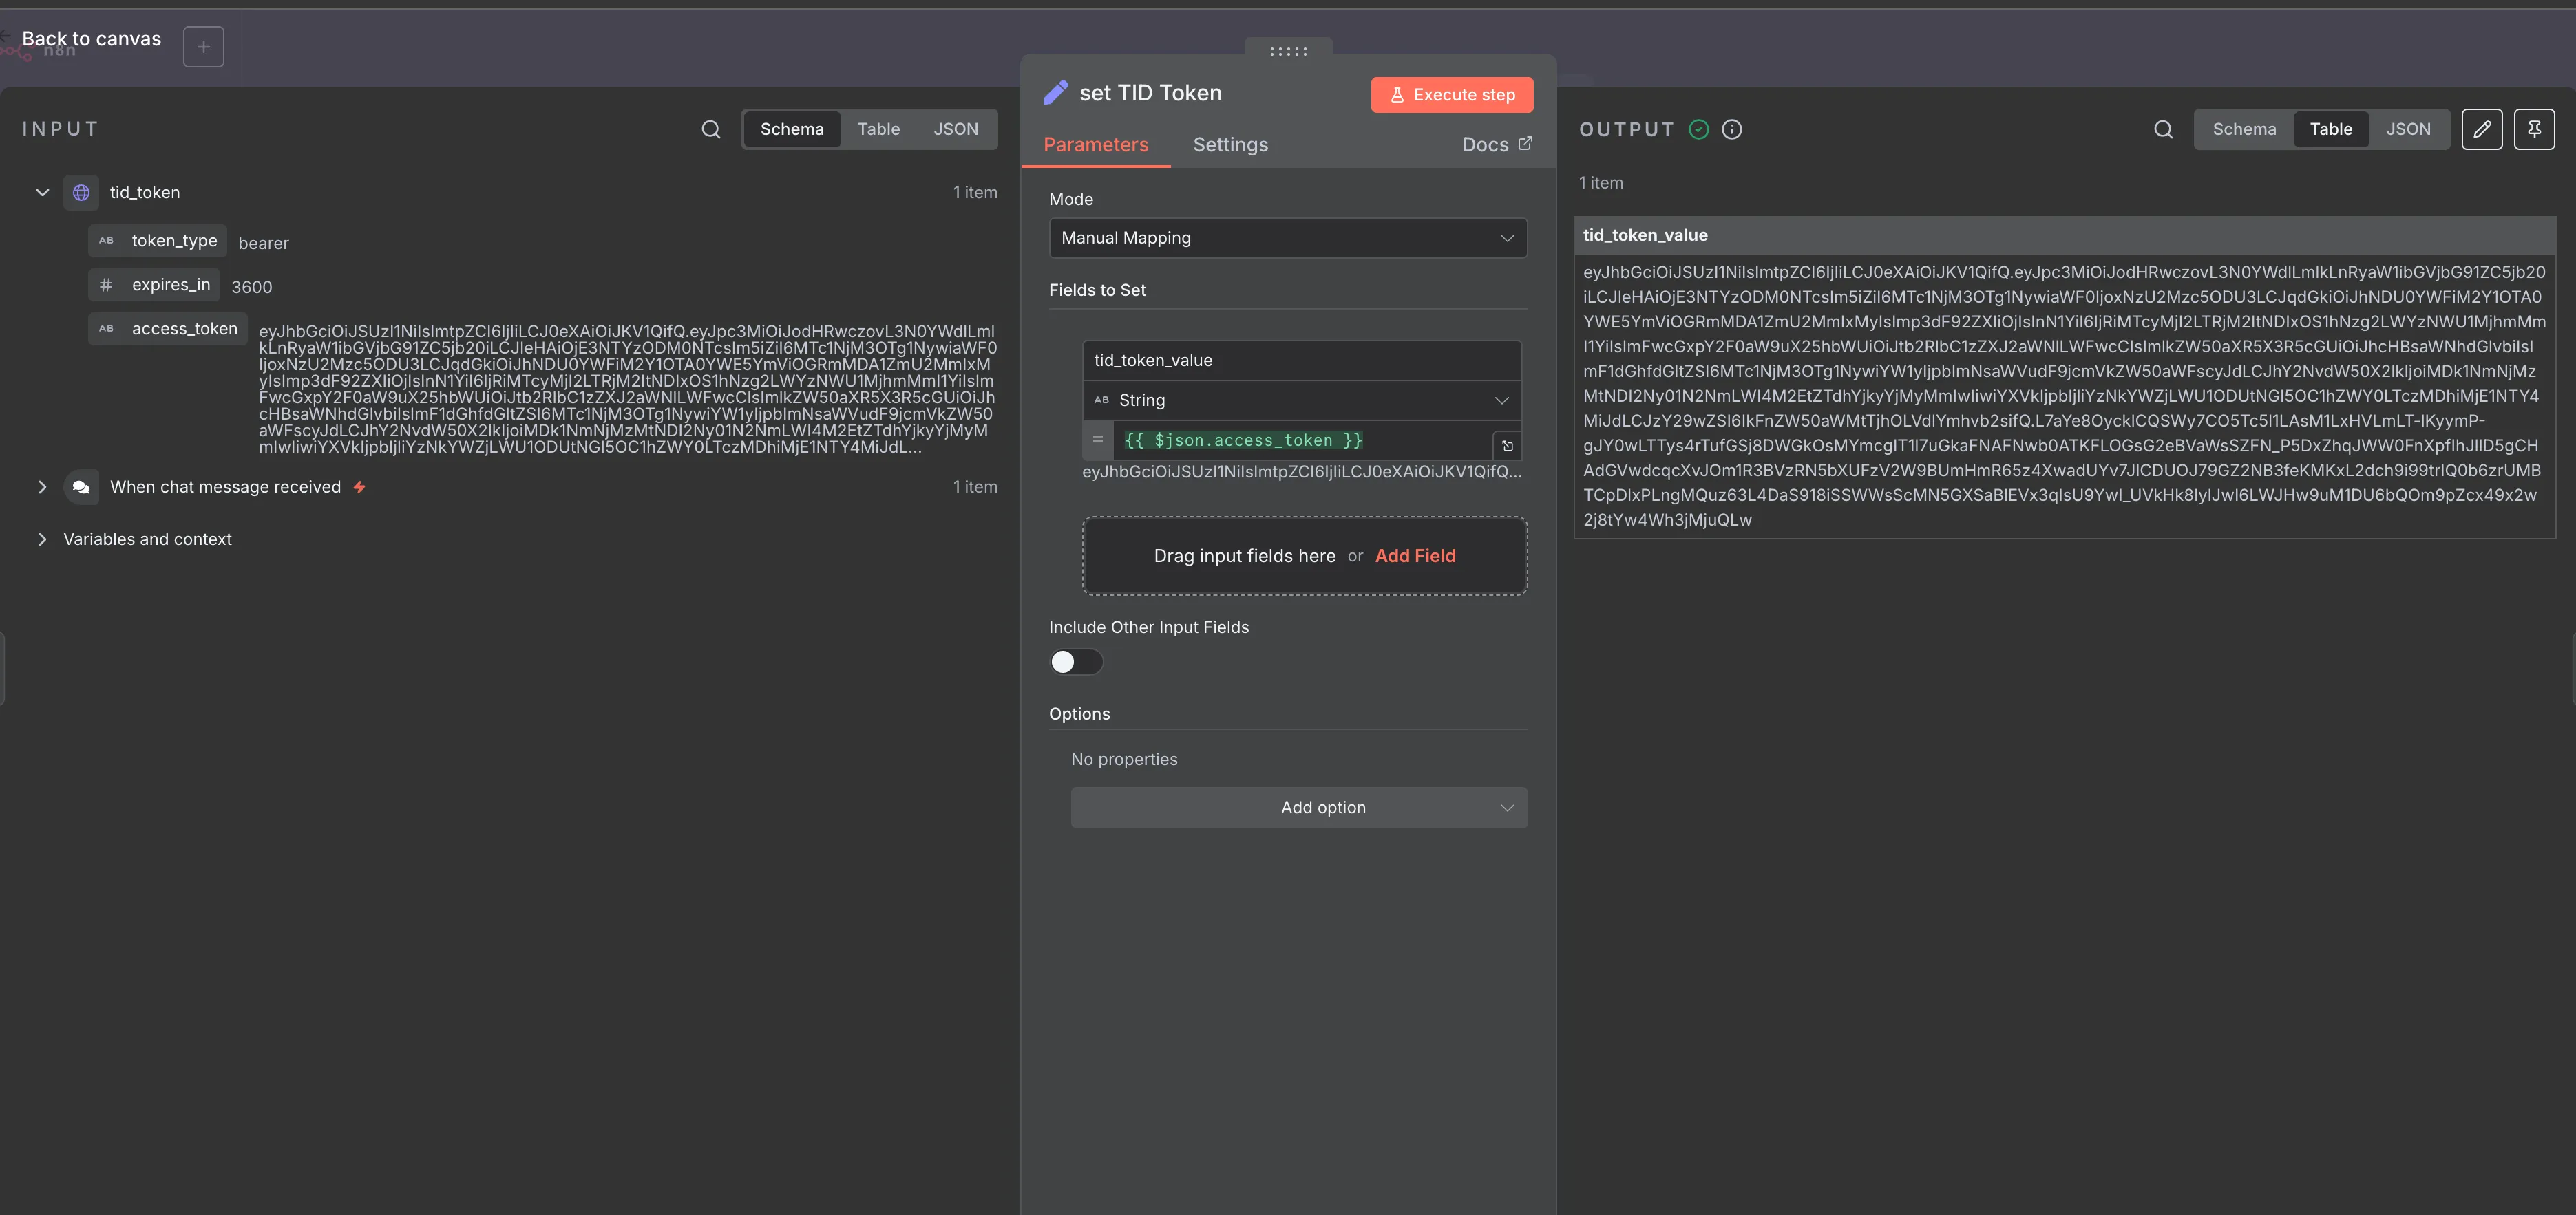This screenshot has width=2576, height=1215.
Task: Switch INPUT view to JSON
Action: (956, 130)
